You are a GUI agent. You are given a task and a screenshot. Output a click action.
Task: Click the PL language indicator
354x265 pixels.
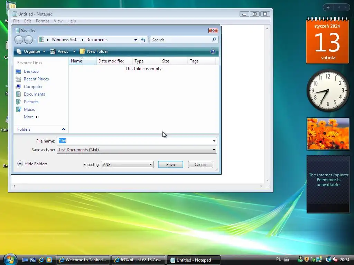click(278, 259)
